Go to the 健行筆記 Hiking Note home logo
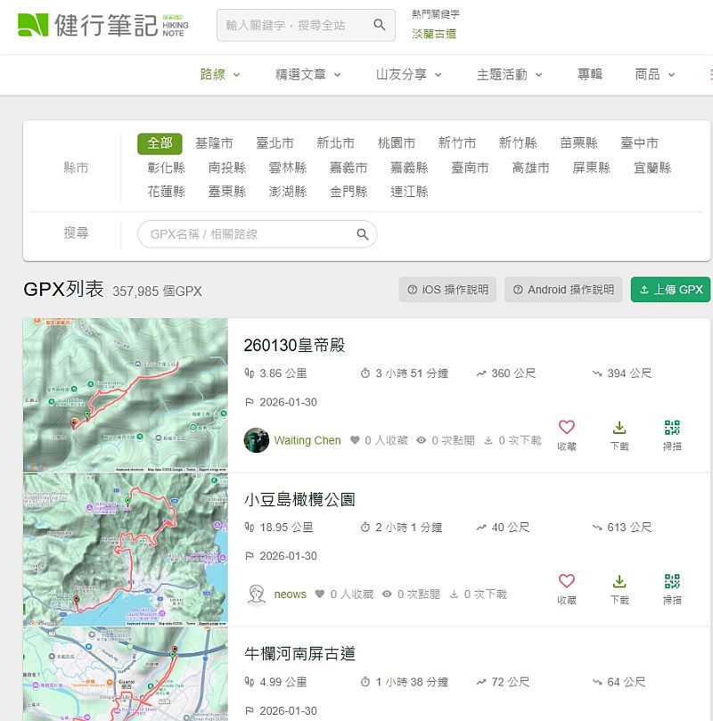 [x=102, y=25]
